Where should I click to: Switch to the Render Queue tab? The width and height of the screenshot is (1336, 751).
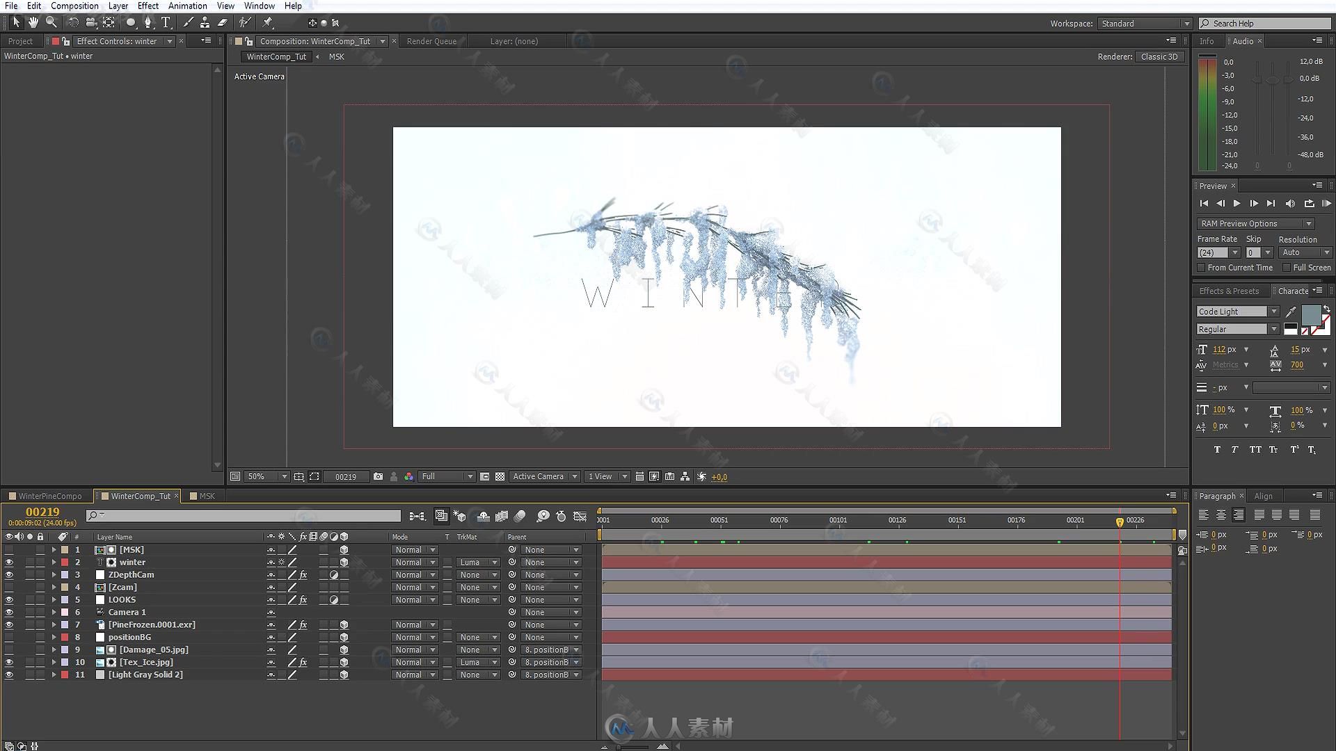tap(431, 41)
